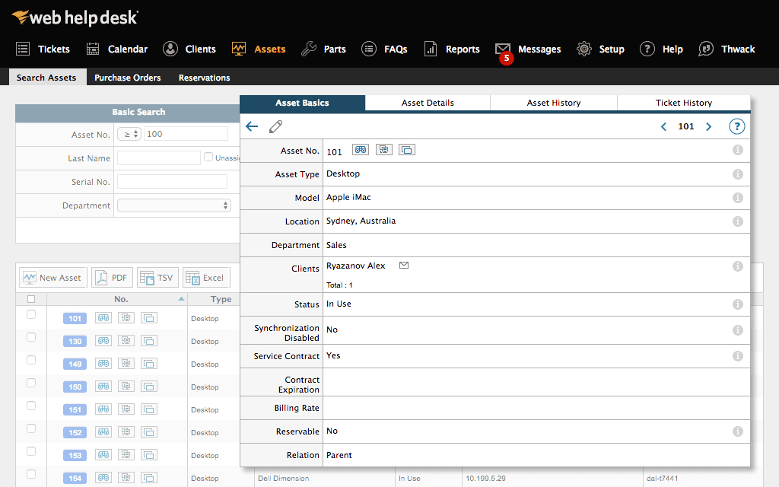Check the Unassigned checkbox in Basic Search

pos(208,158)
